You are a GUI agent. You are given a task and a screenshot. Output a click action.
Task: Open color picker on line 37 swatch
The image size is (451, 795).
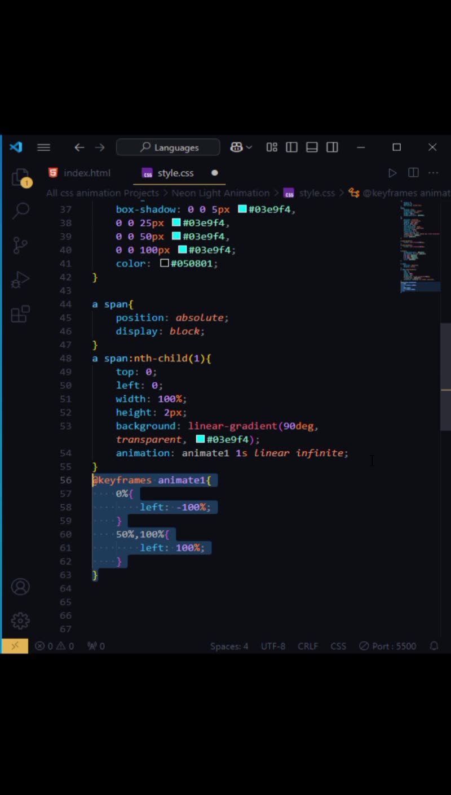[242, 209]
